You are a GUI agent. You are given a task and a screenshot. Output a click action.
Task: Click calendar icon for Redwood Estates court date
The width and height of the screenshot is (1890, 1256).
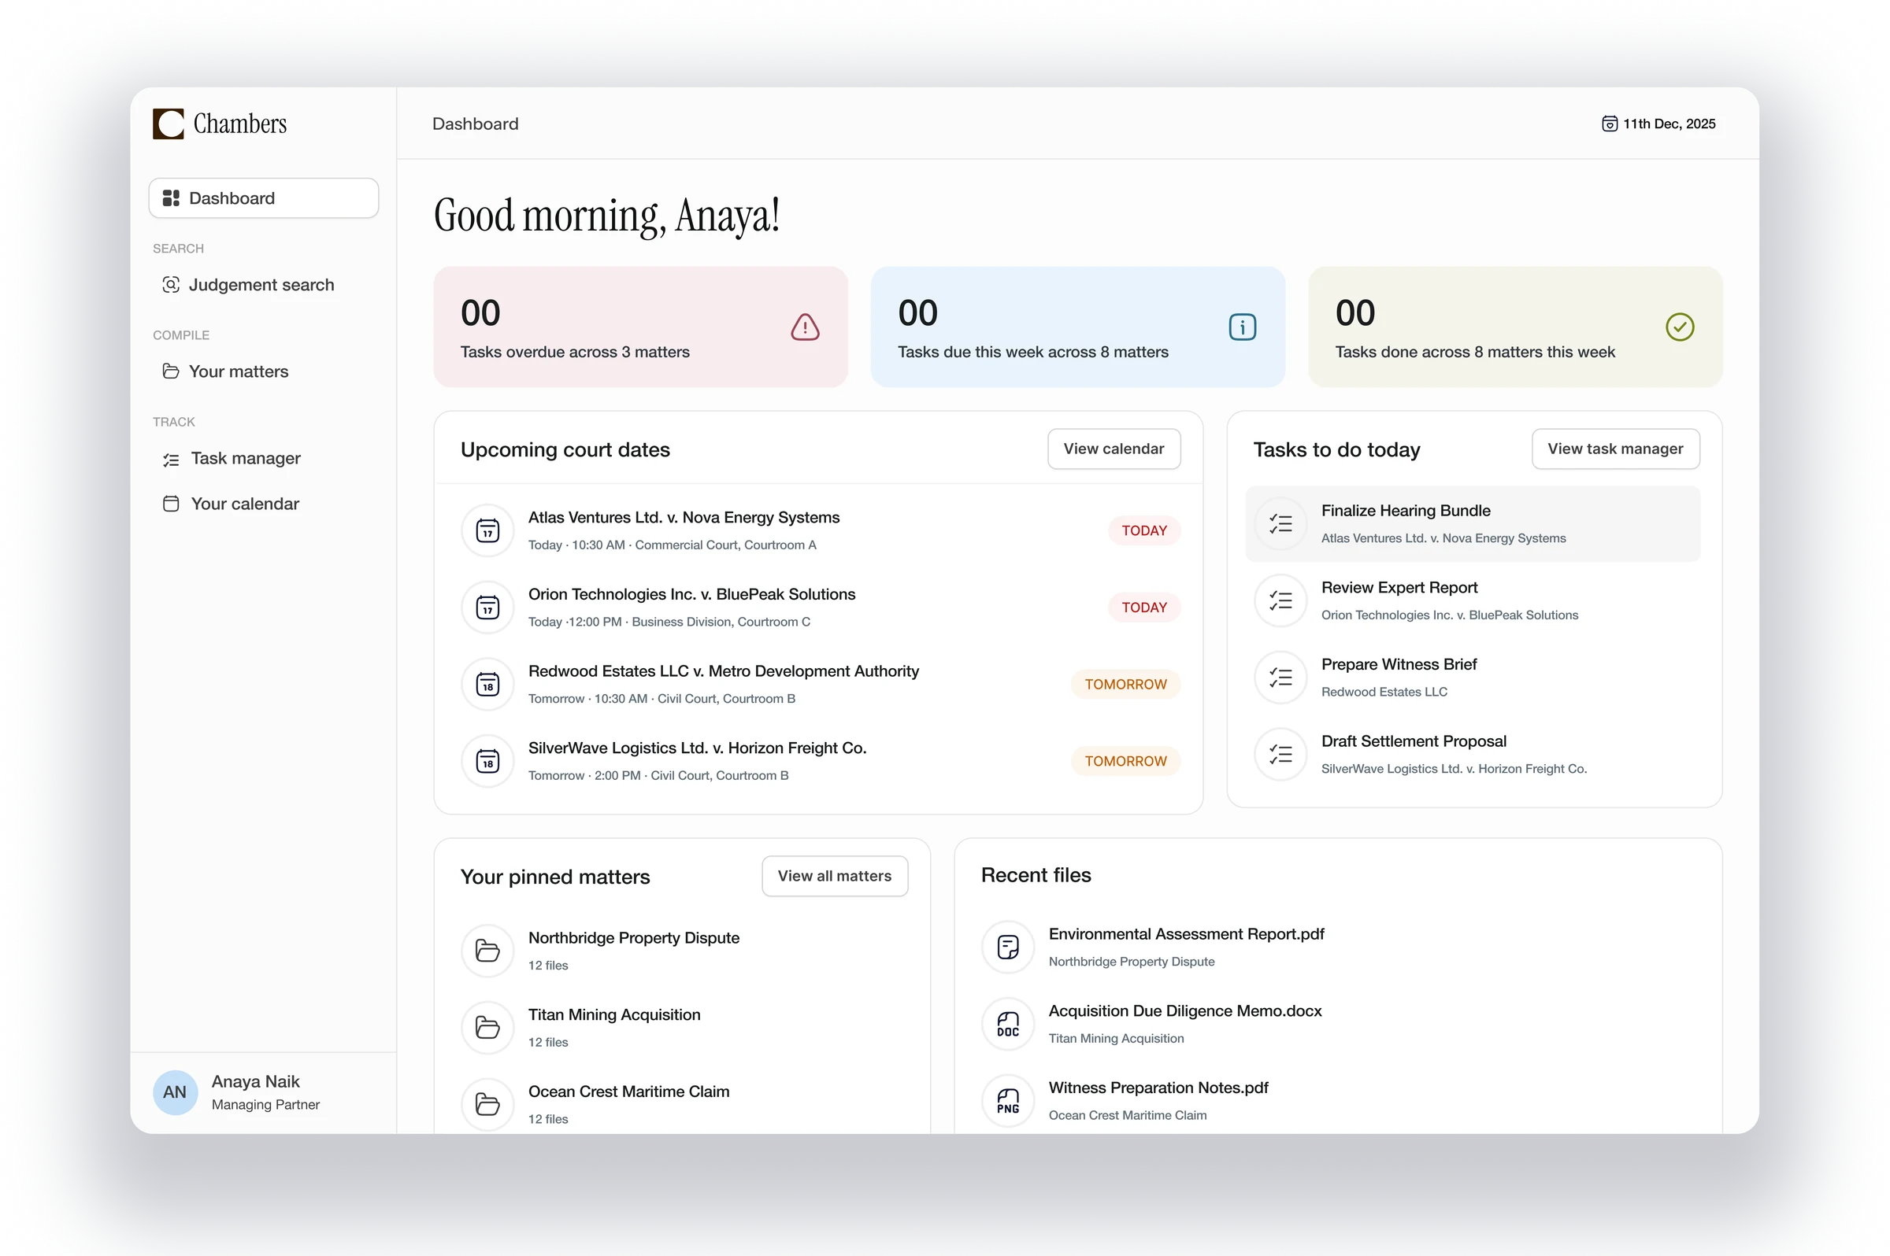coord(487,684)
